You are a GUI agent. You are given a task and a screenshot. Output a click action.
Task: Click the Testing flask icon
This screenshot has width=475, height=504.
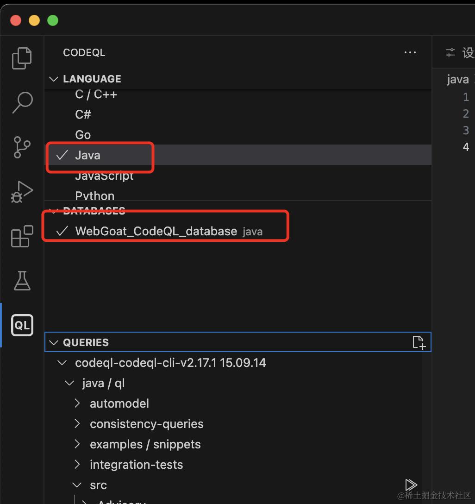coord(22,281)
